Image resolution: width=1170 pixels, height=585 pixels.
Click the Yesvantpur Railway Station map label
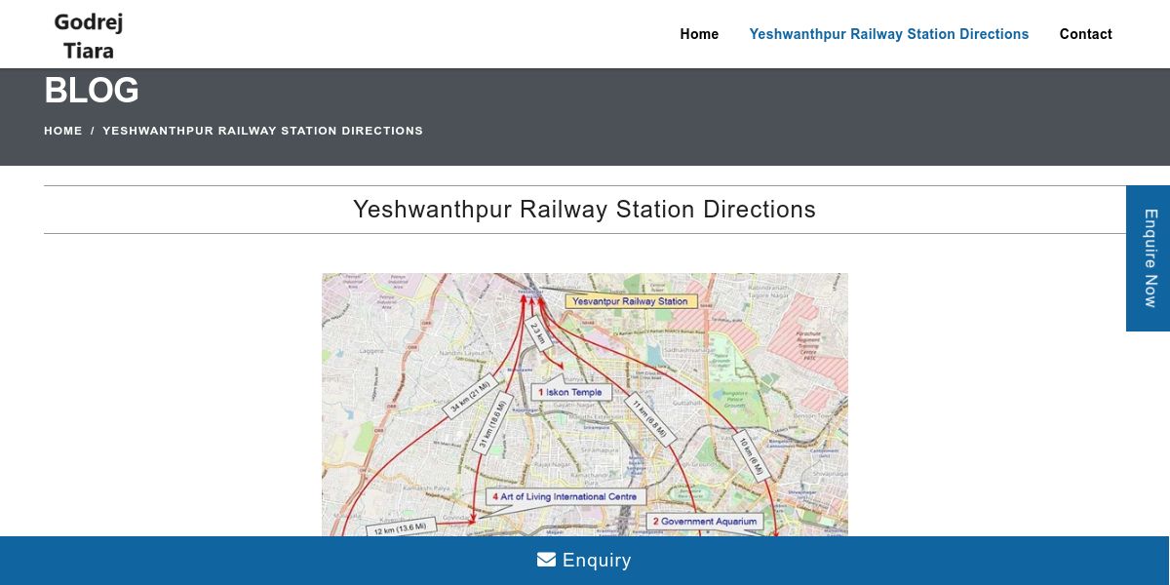(631, 301)
